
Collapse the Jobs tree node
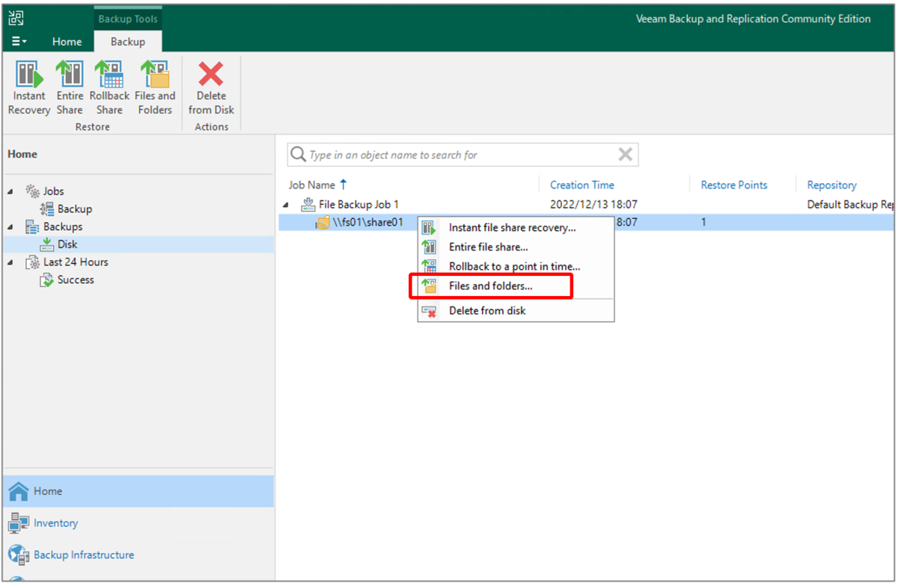(11, 191)
